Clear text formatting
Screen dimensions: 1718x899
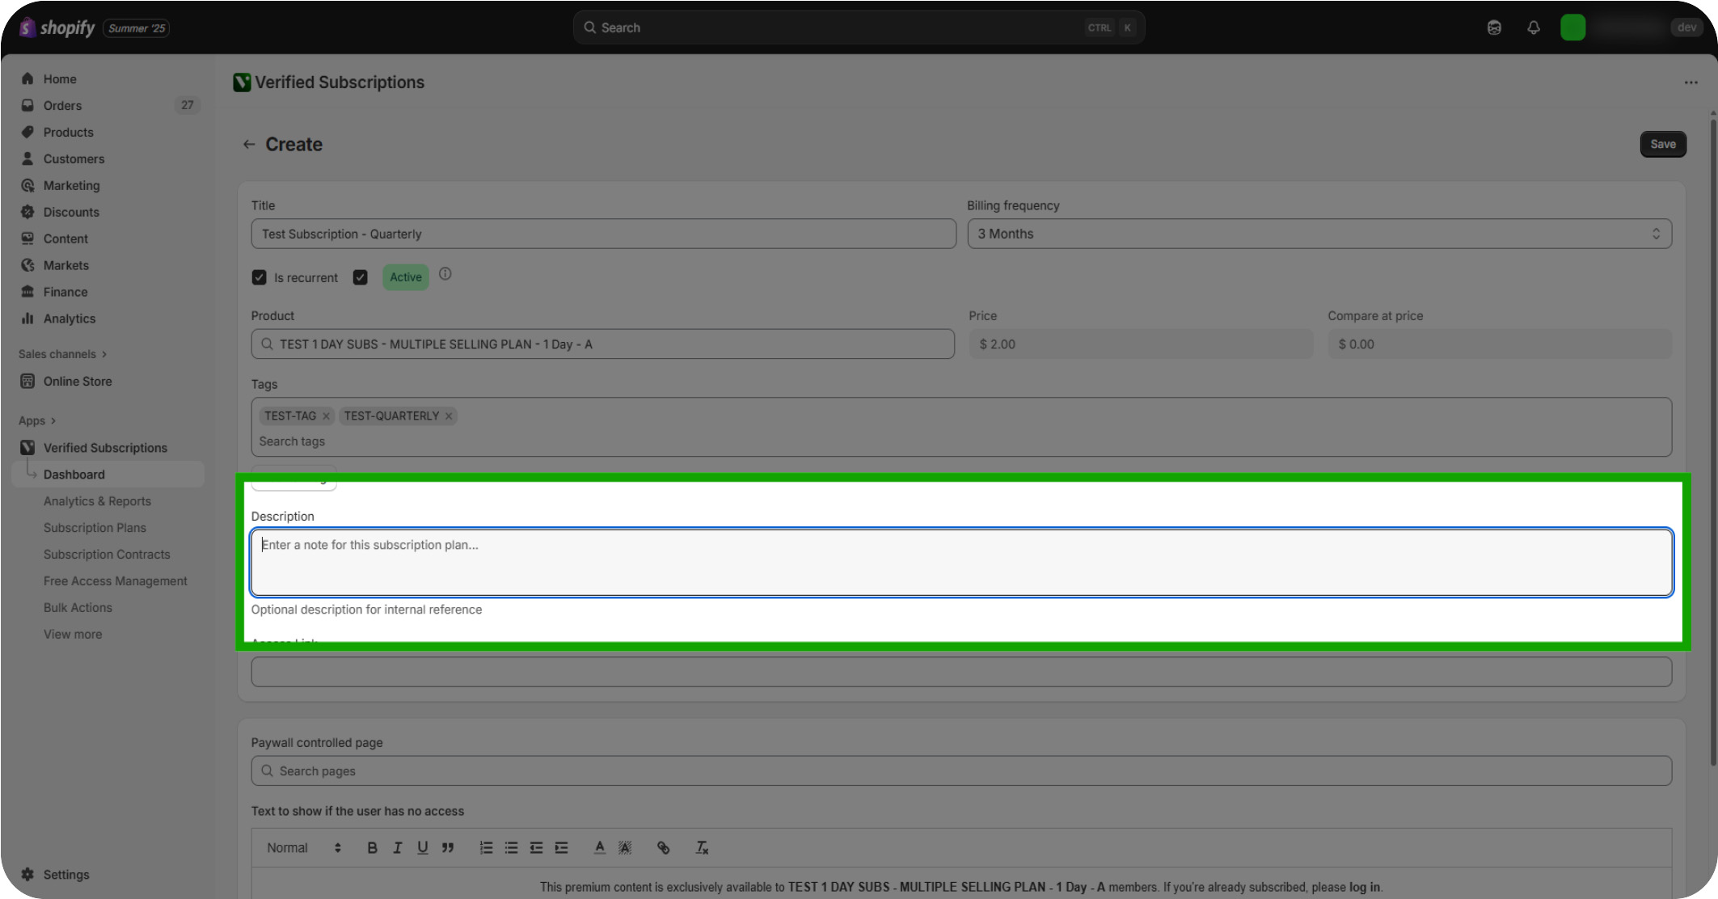click(702, 847)
